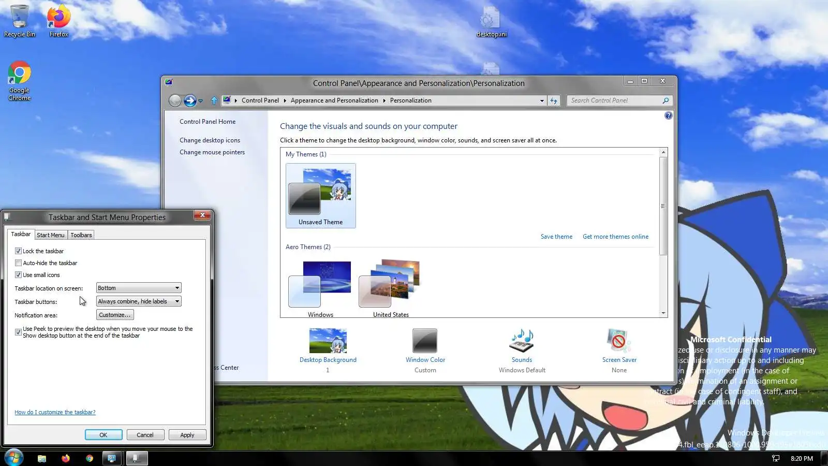Click the Customize notification area button
Screen dimensions: 828x466
(x=115, y=315)
